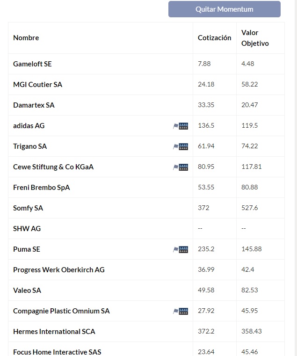
Task: Open Saxo Bank icon for Compagnie Plastic Omnium
Action: pos(181,311)
